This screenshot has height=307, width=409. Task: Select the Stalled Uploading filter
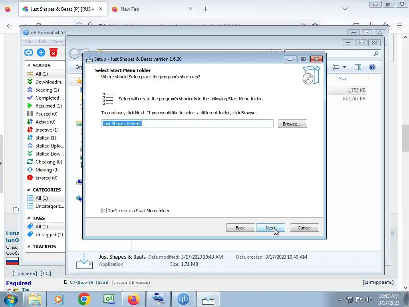coord(46,146)
